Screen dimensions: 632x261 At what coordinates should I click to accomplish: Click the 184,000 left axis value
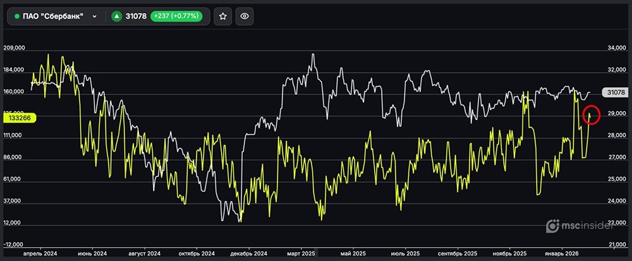click(x=14, y=70)
